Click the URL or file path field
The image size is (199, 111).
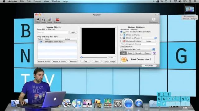point(53,32)
